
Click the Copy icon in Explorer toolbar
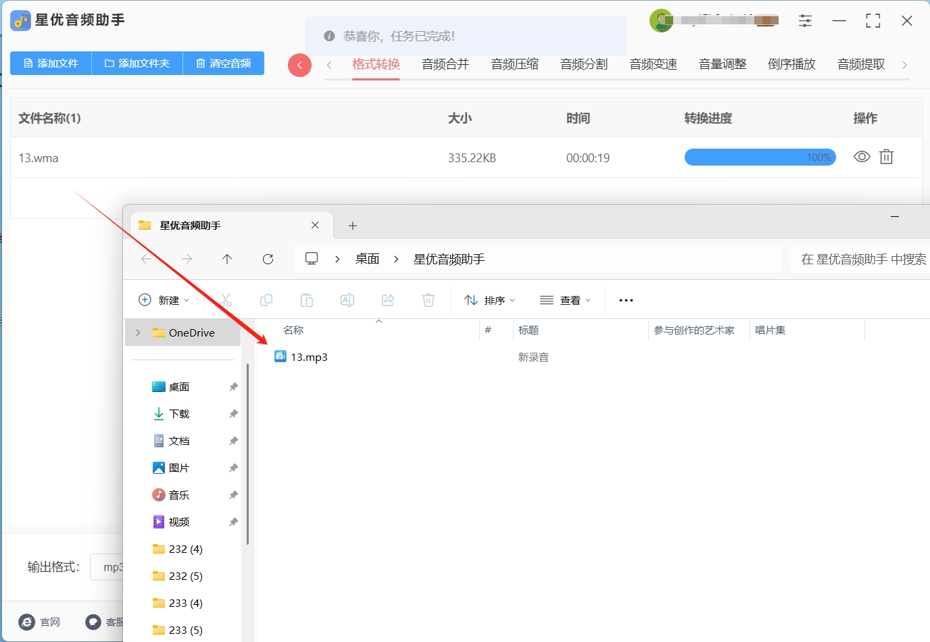pyautogui.click(x=266, y=300)
